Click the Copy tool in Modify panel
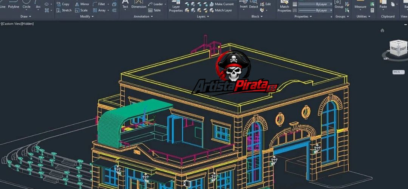Image resolution: width=408 pixels, height=189 pixels. (x=63, y=4)
